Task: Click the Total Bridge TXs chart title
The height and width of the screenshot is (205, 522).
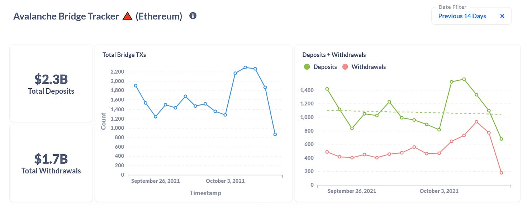Action: (124, 55)
